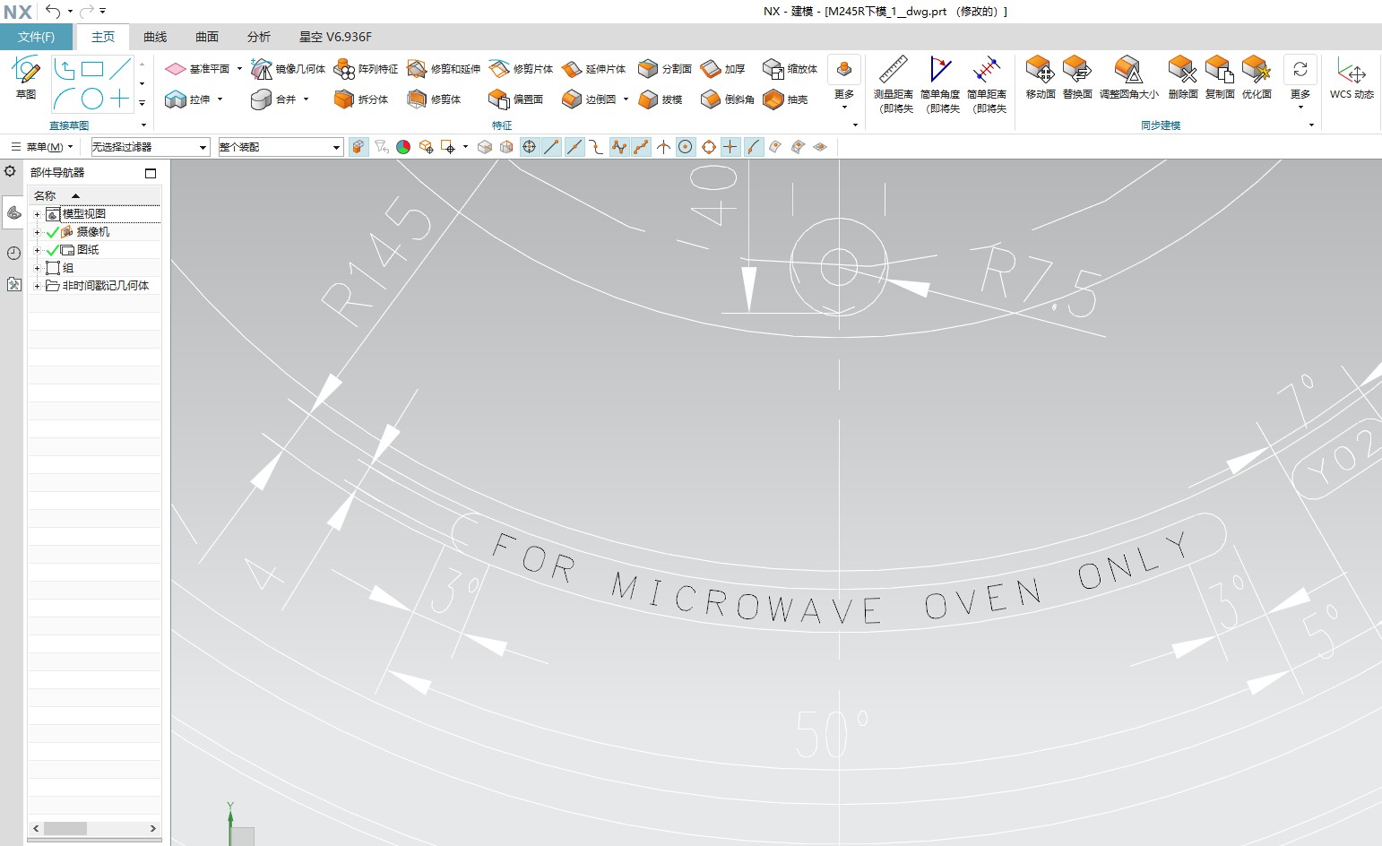
Task: Toggle the snap to intersection option
Action: pyautogui.click(x=663, y=147)
